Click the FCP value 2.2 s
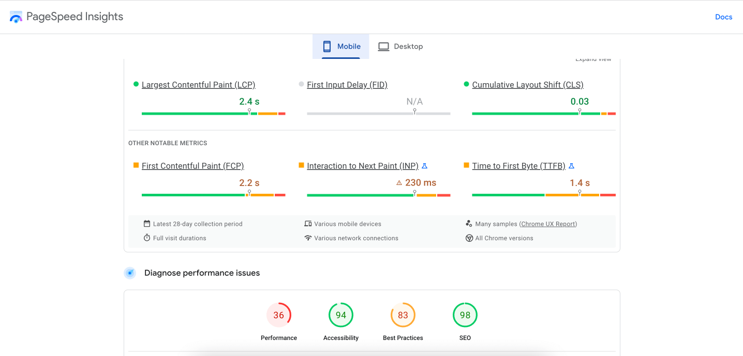 click(x=249, y=183)
